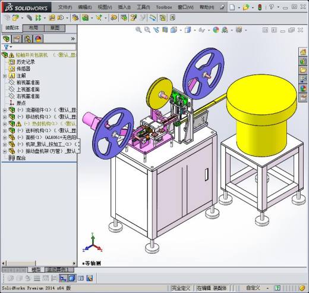The image size is (309, 293).
Task: Open the 文件(F) menu
Action: point(65,7)
